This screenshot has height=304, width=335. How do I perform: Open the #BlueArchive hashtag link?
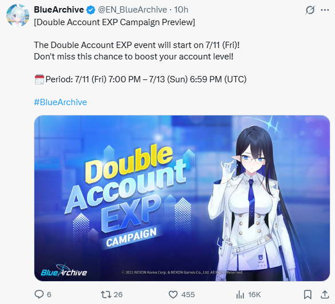[x=61, y=102]
